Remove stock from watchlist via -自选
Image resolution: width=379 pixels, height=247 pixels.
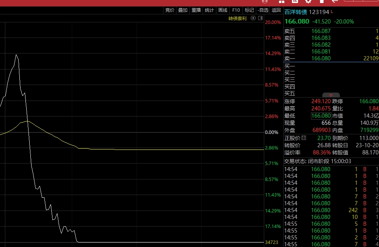coord(263,10)
